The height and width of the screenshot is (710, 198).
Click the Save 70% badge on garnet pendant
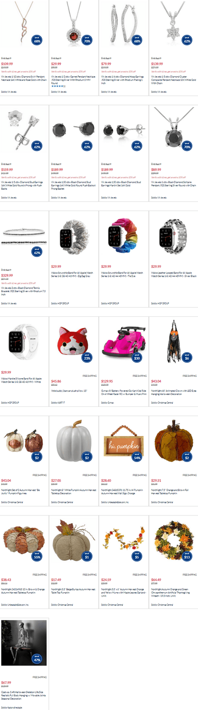point(87,40)
